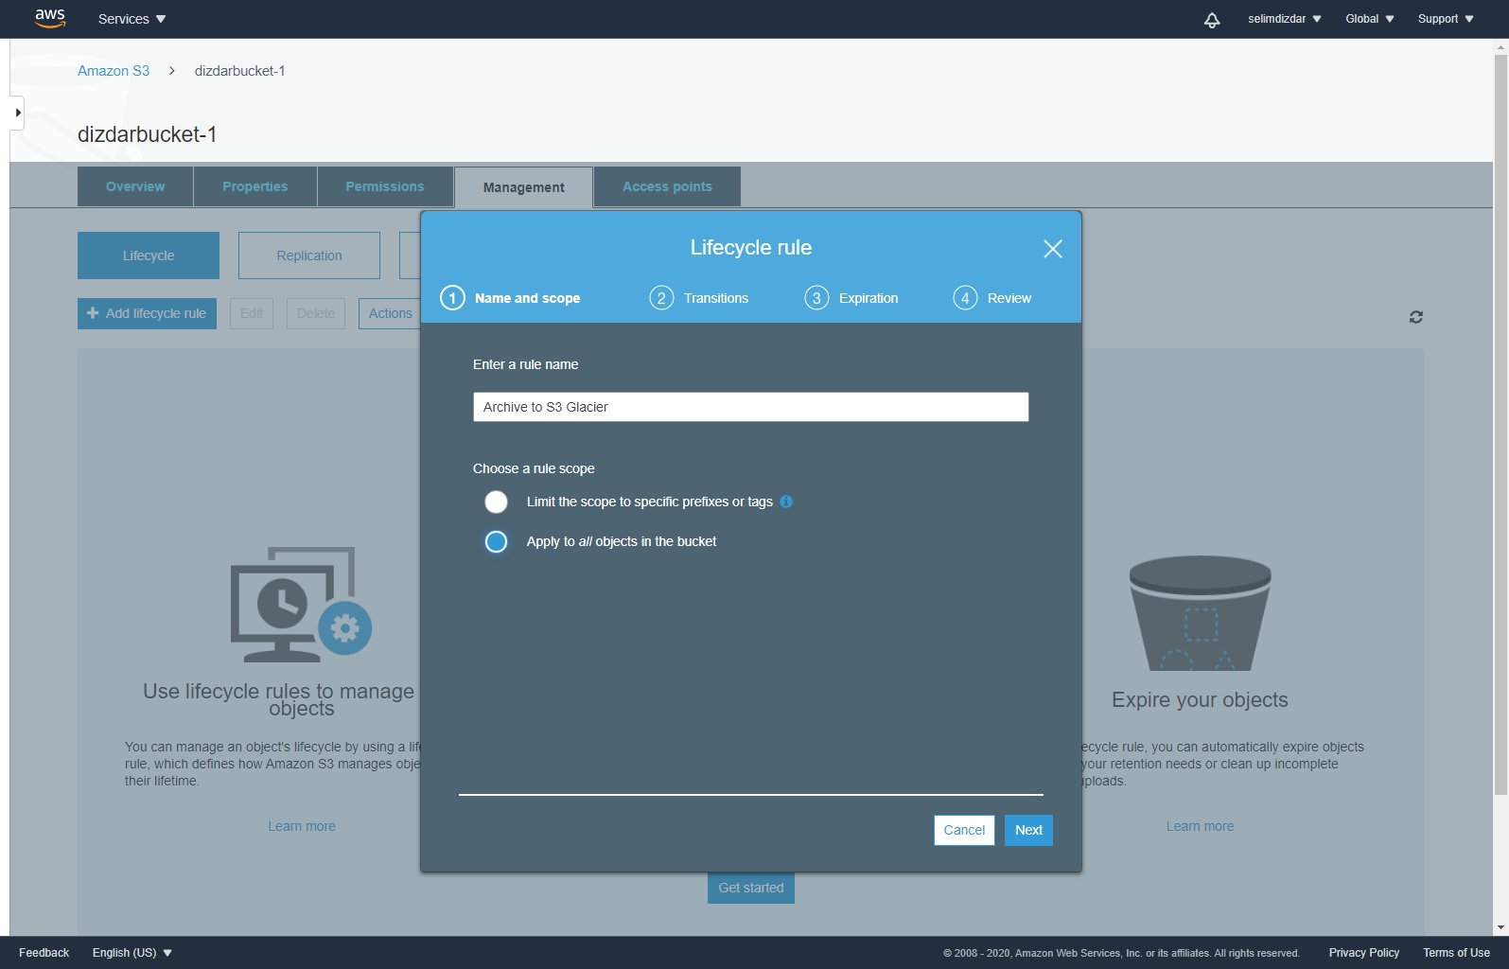The width and height of the screenshot is (1509, 969).
Task: Click the rule name input field
Action: (x=751, y=407)
